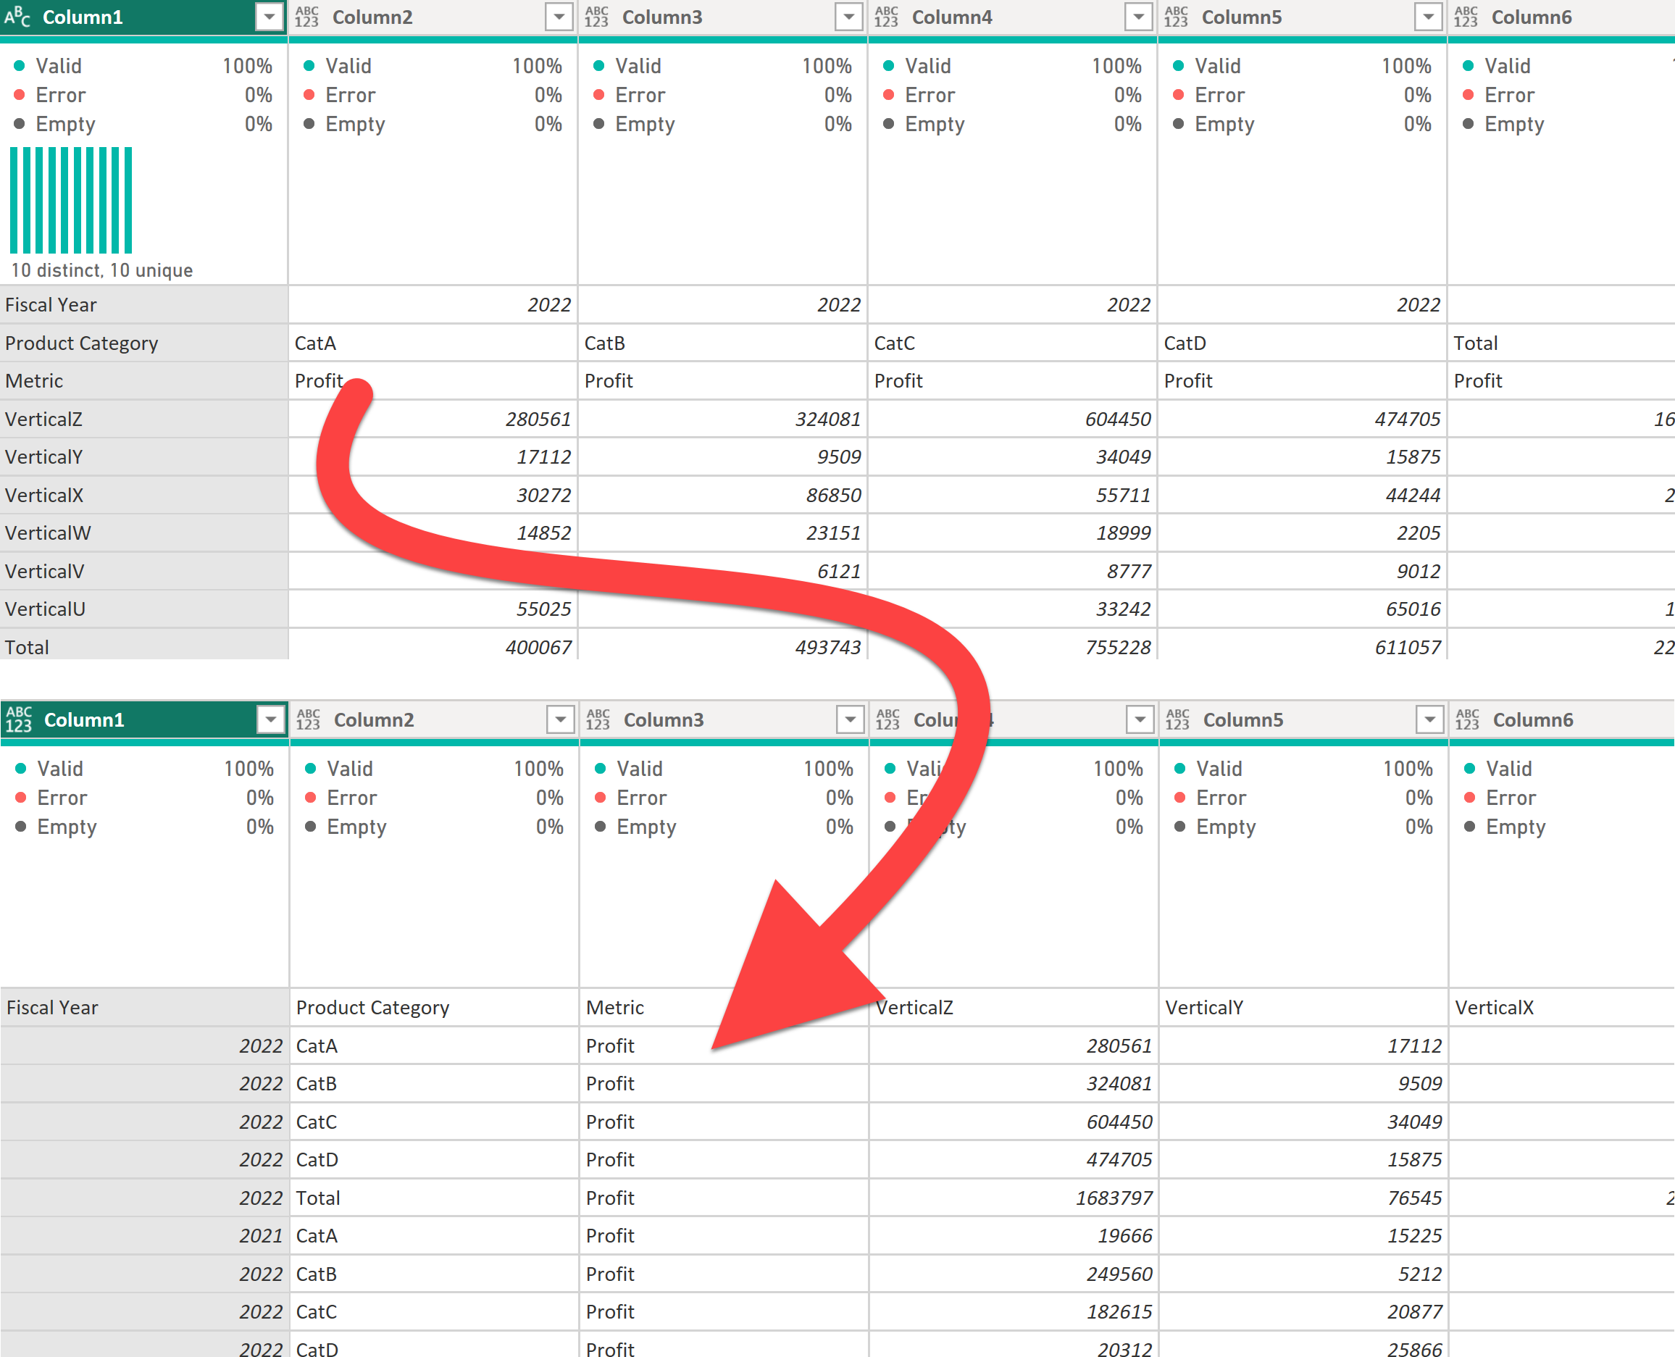
Task: Select the bottom table Column3 header
Action: coord(724,719)
